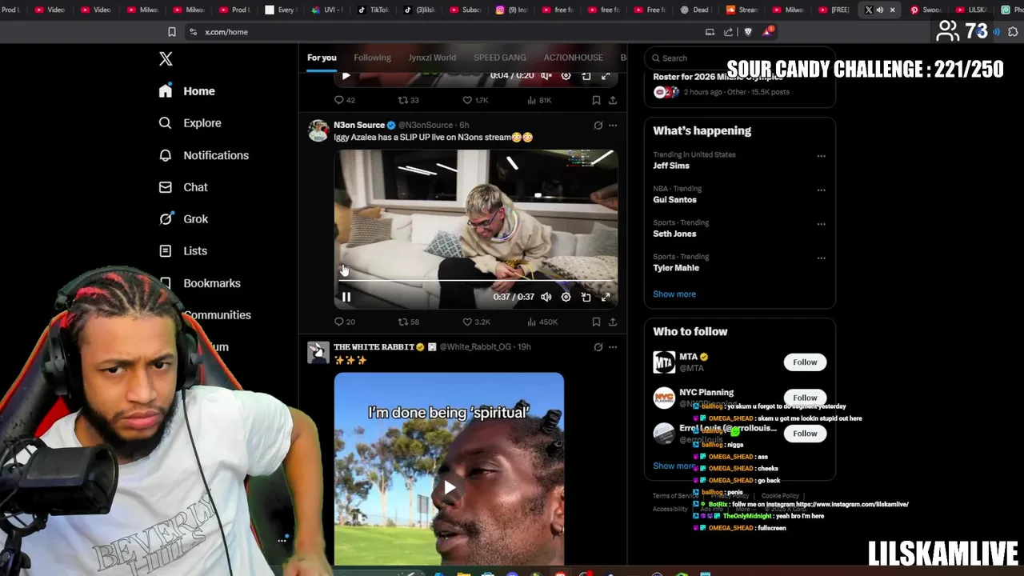Bookmark the post with 81K views

tap(596, 100)
